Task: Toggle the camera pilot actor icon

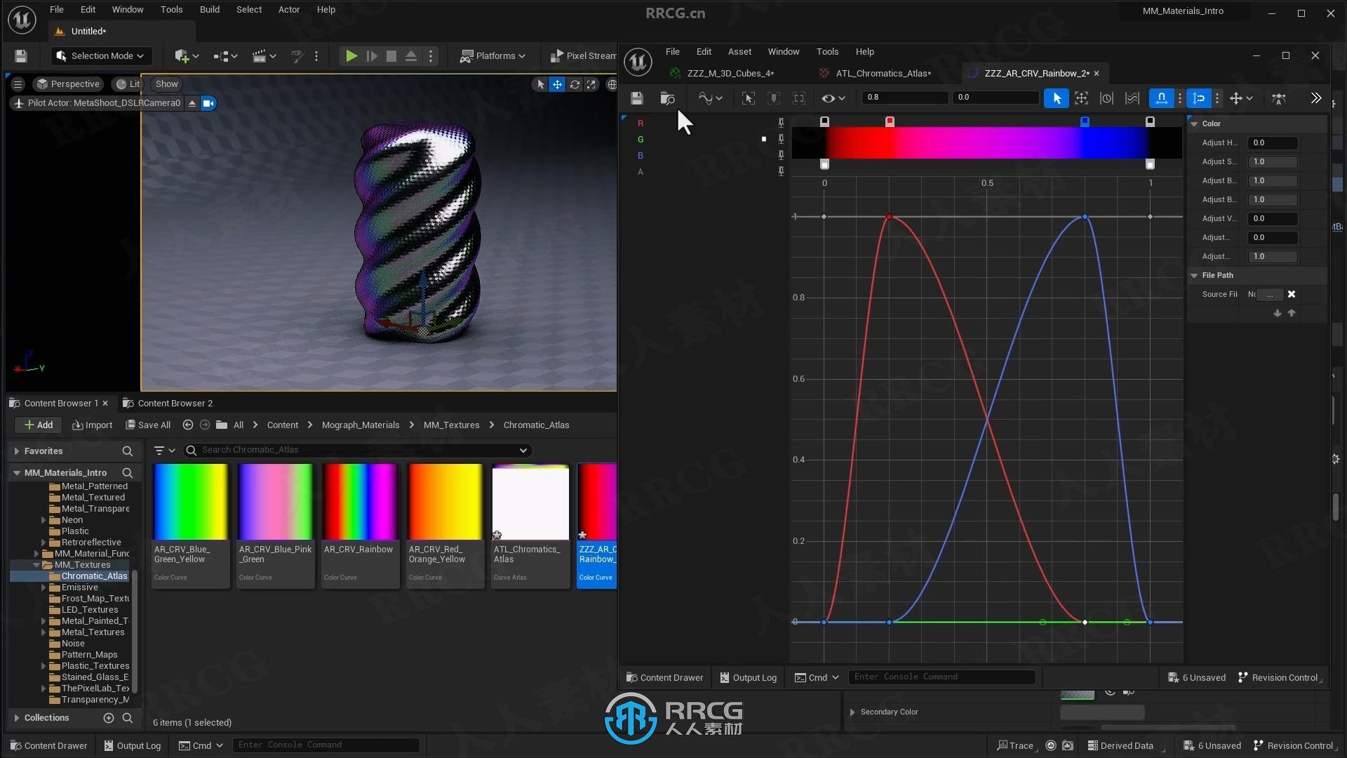Action: [x=208, y=102]
